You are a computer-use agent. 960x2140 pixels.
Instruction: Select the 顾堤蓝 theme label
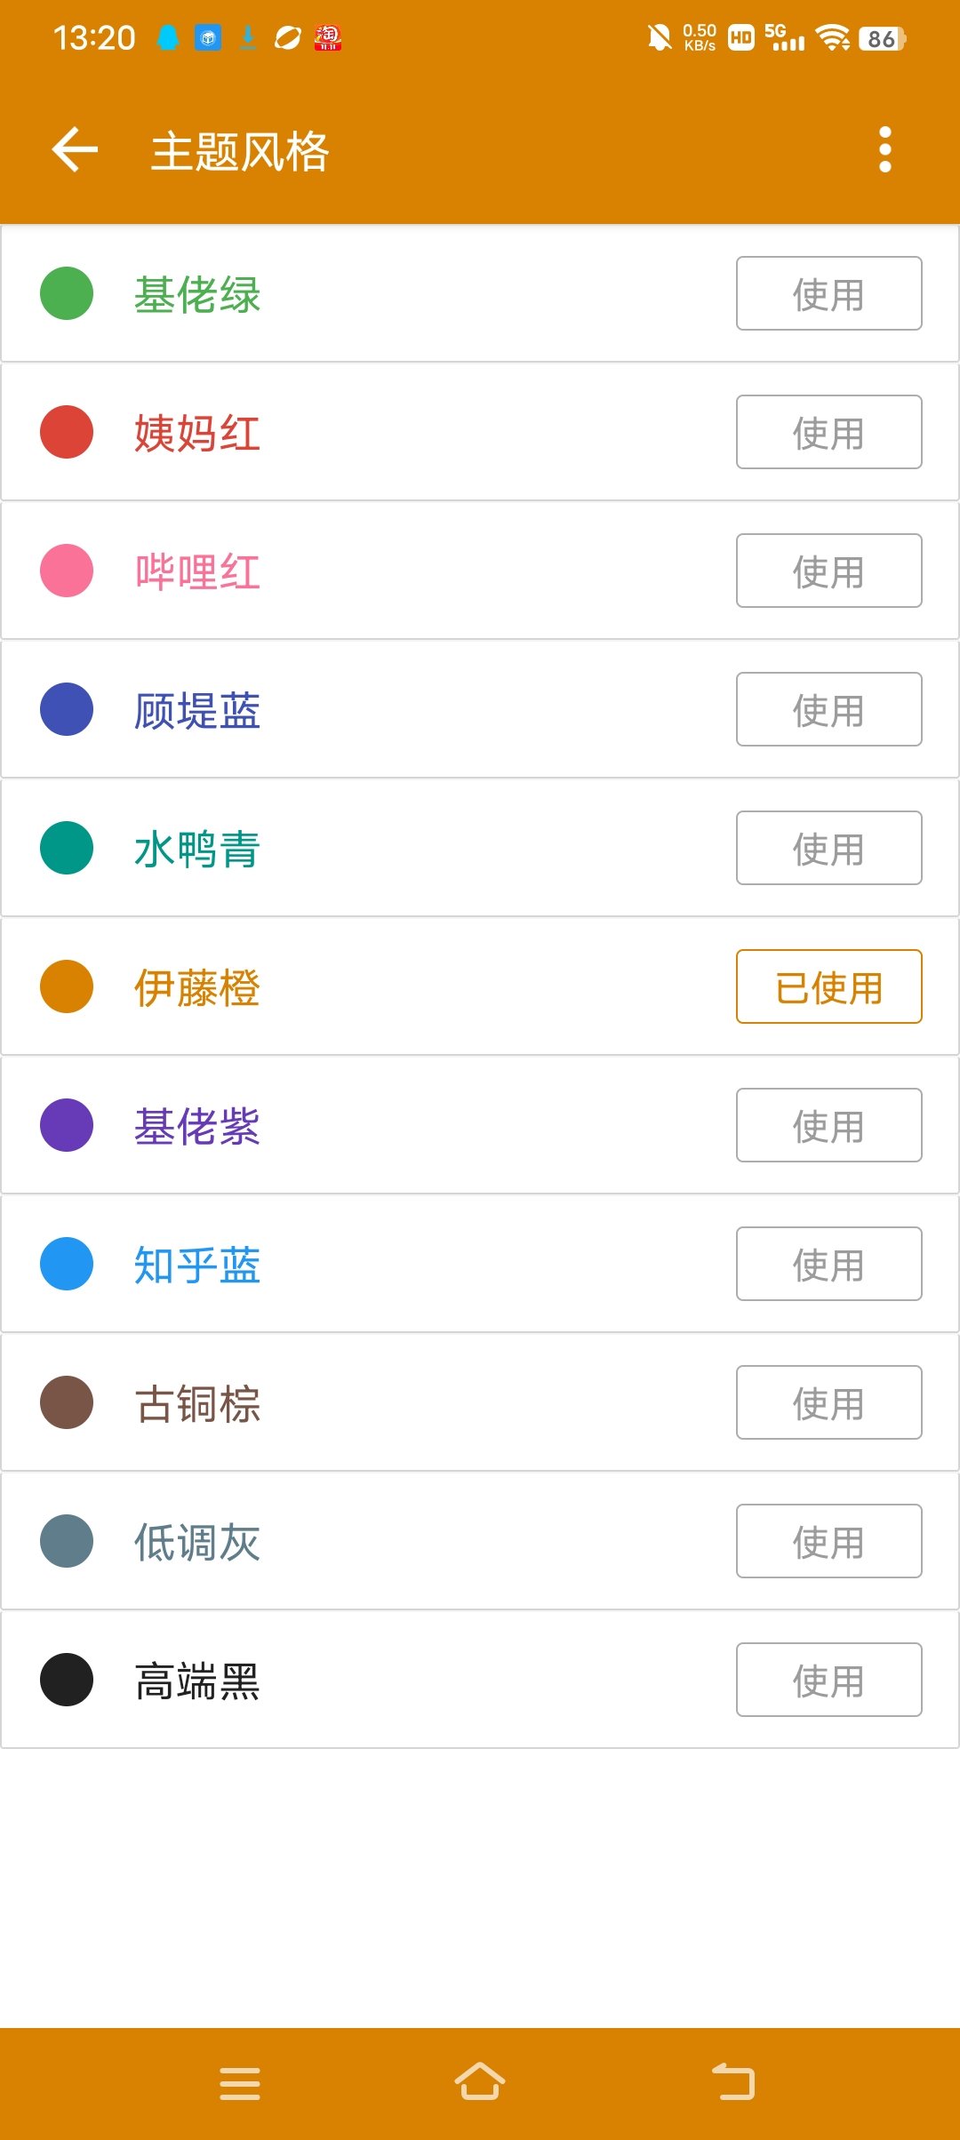pos(197,710)
